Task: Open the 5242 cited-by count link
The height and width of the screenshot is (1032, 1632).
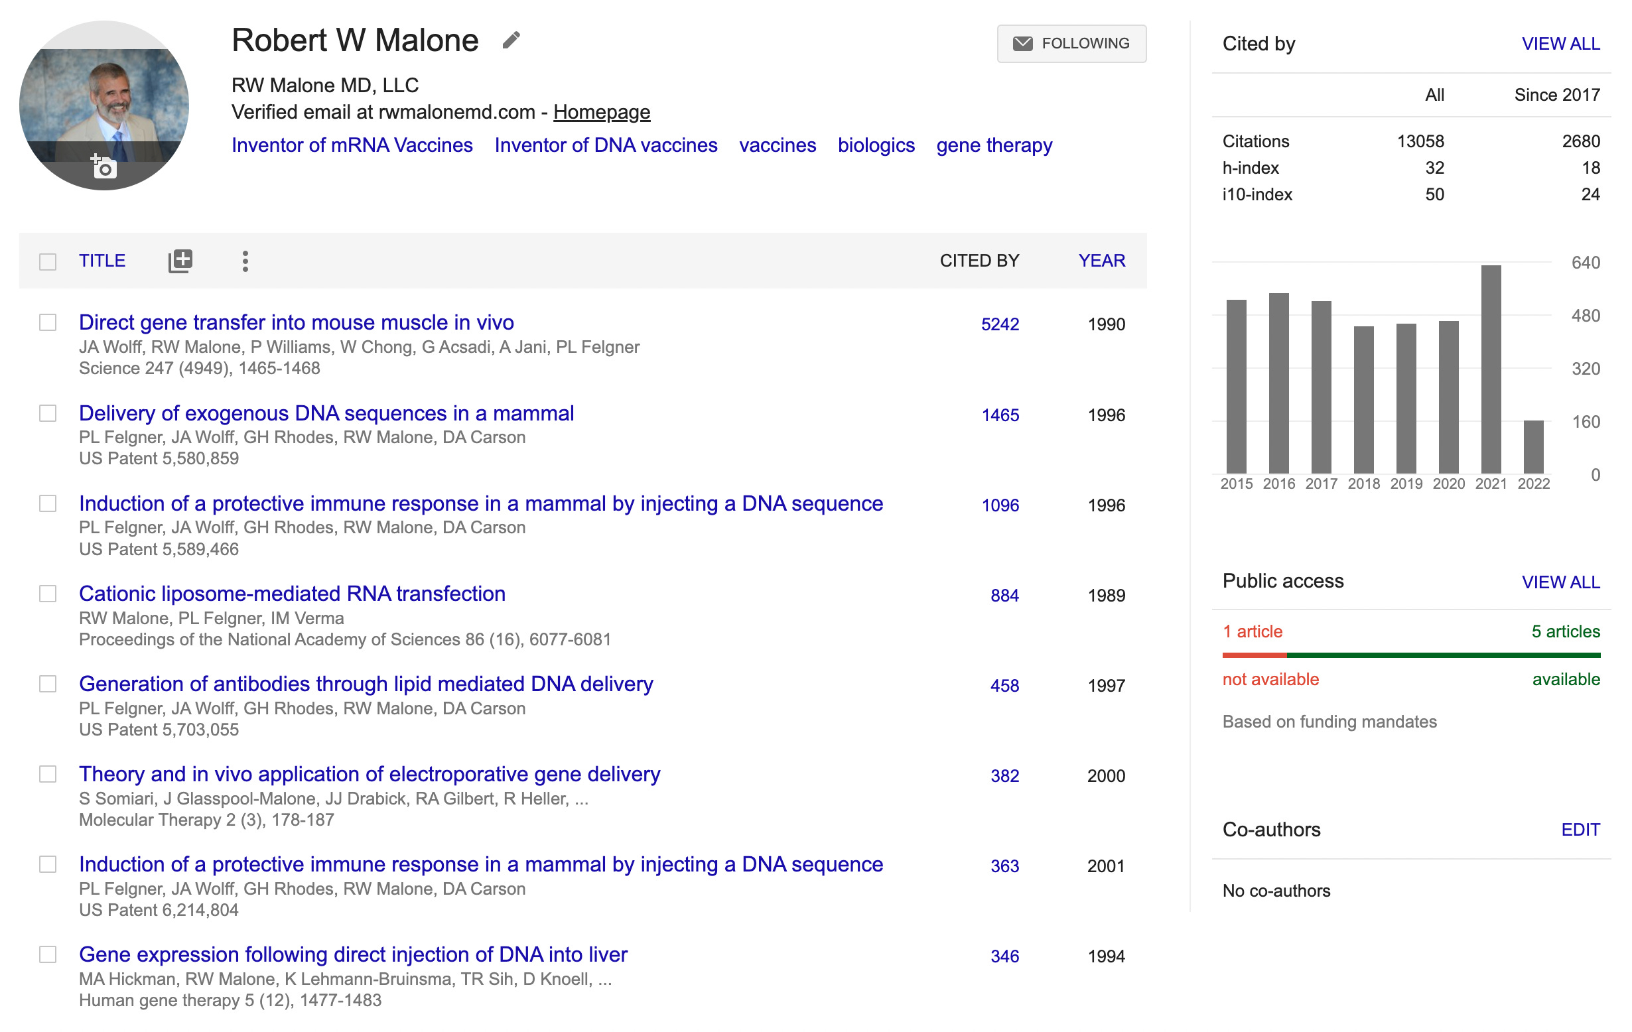Action: 1000,324
